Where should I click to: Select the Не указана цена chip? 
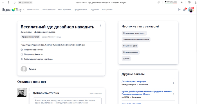[x=130, y=46]
